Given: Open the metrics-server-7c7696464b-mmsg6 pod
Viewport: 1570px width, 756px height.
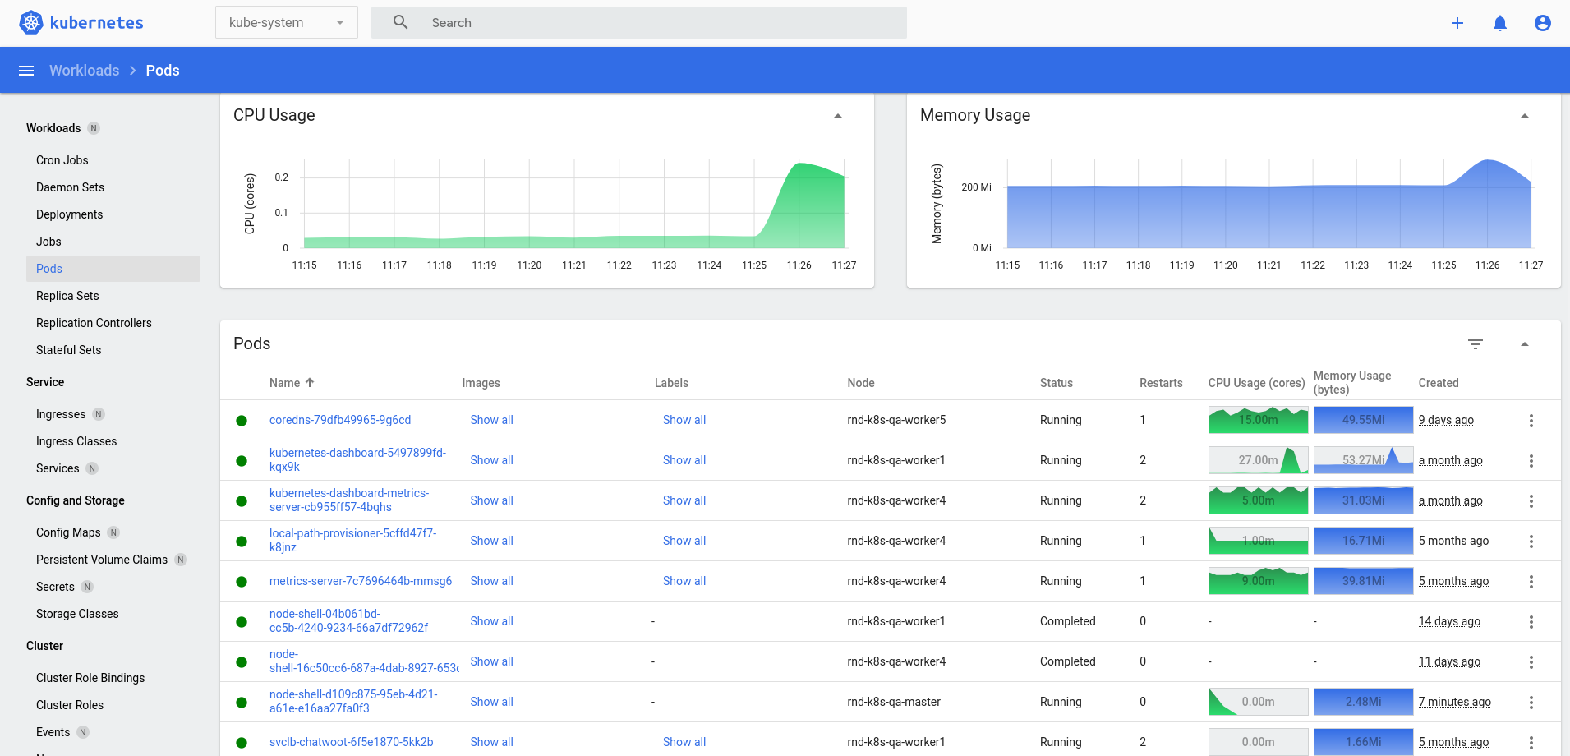Looking at the screenshot, I should (x=361, y=581).
